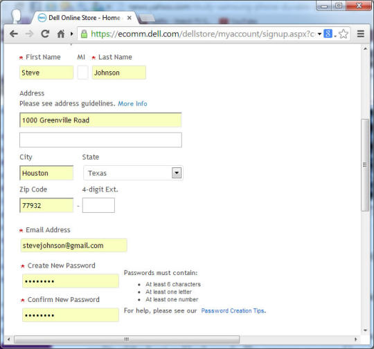
Task: Edit the Last Name field containing Johnson
Action: tap(119, 73)
